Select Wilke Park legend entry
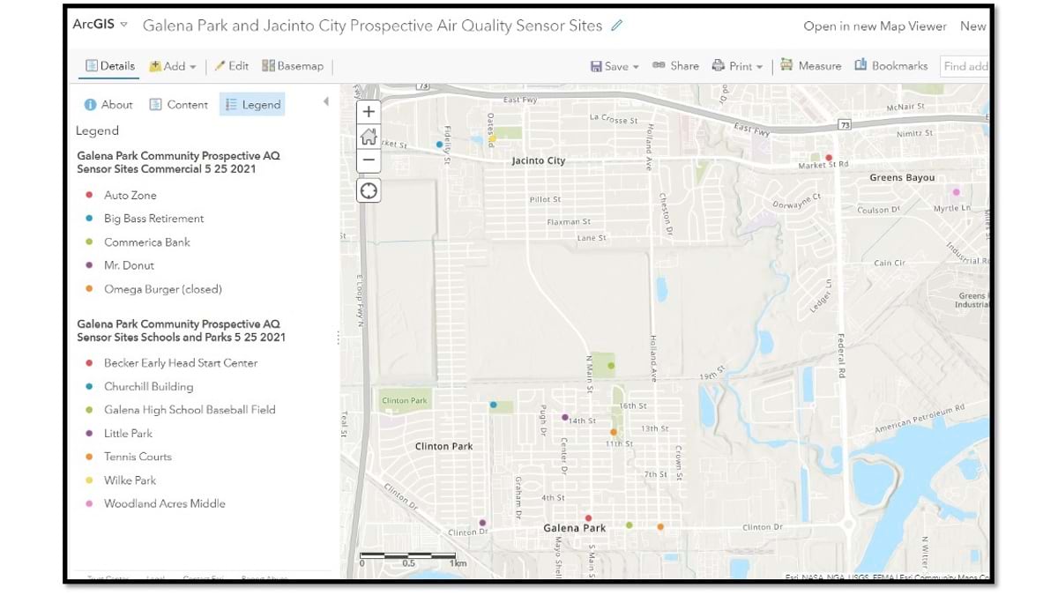The height and width of the screenshot is (595, 1058). [x=130, y=480]
